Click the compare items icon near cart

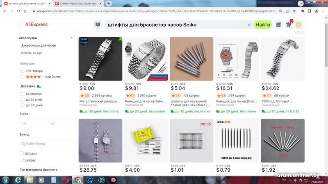coord(279,25)
